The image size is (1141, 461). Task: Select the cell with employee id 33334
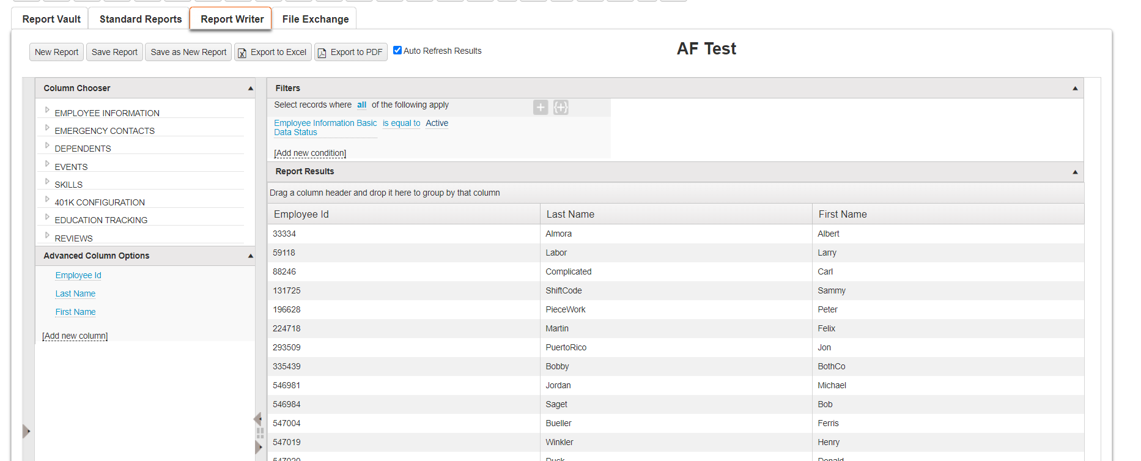pos(404,234)
